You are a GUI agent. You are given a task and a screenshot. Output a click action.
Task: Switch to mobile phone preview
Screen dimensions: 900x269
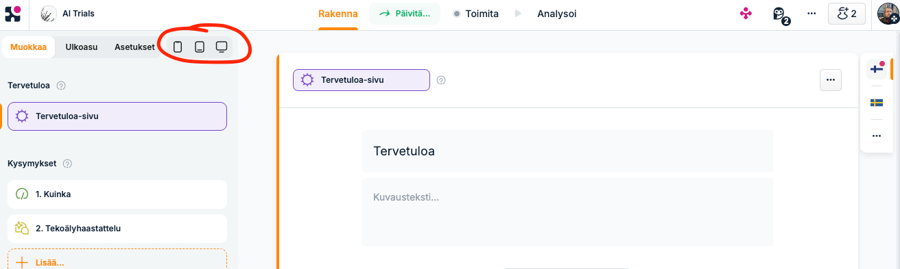coord(178,47)
